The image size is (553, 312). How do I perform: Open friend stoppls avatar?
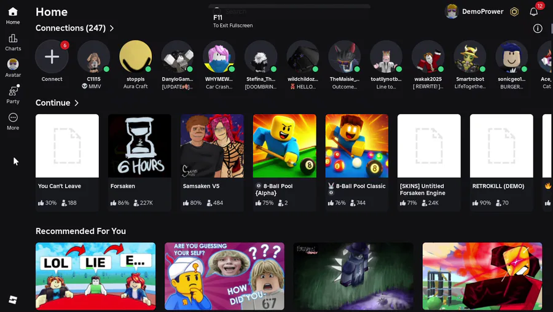click(x=135, y=57)
